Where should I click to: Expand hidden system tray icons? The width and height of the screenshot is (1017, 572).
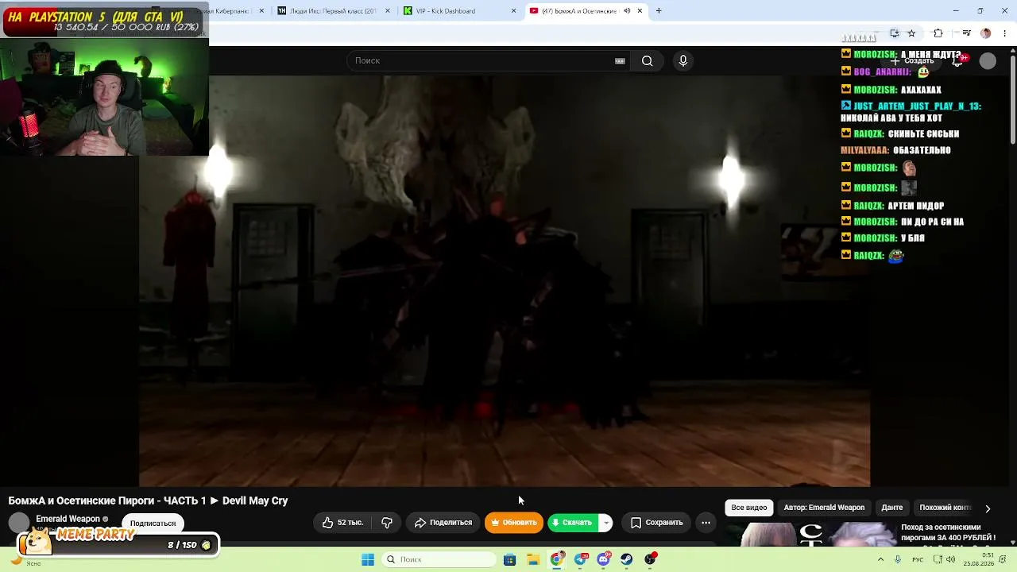pyautogui.click(x=880, y=559)
